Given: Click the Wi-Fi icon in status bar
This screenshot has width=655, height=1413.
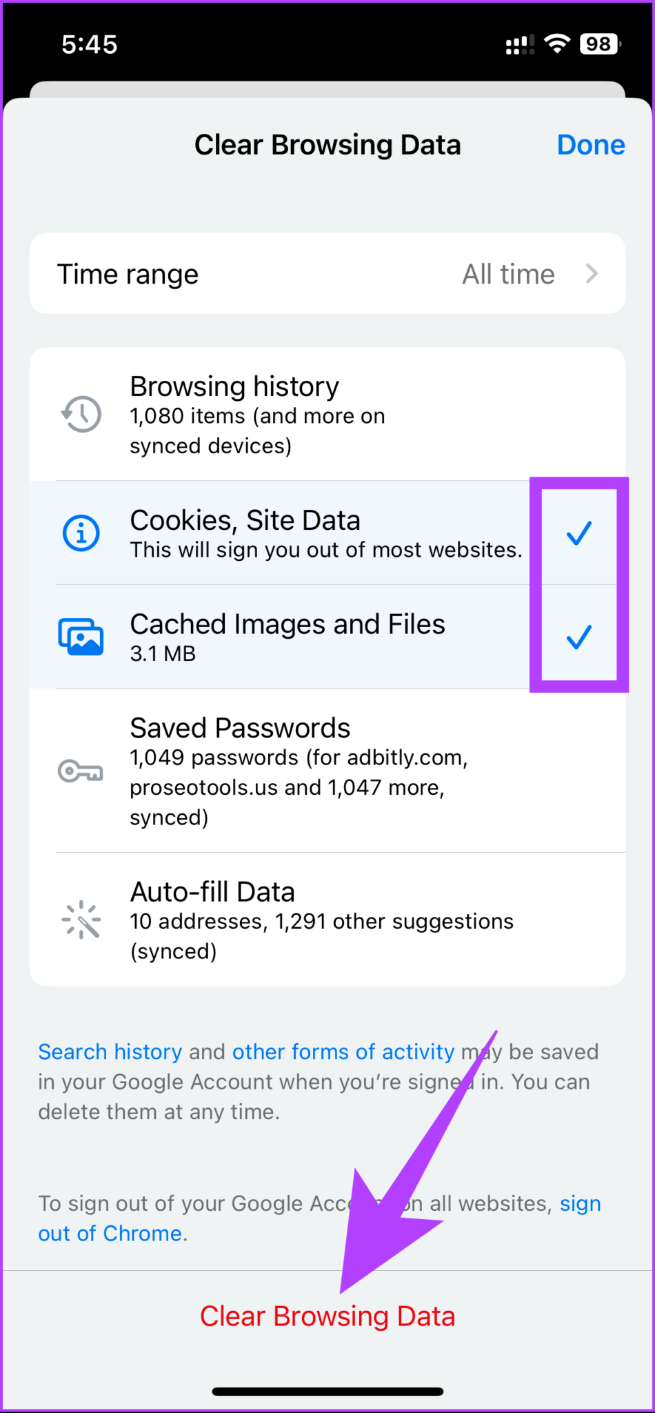Looking at the screenshot, I should [557, 43].
